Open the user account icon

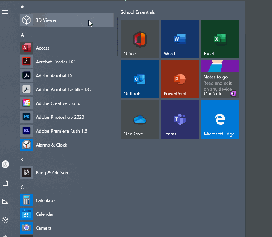click(5, 164)
